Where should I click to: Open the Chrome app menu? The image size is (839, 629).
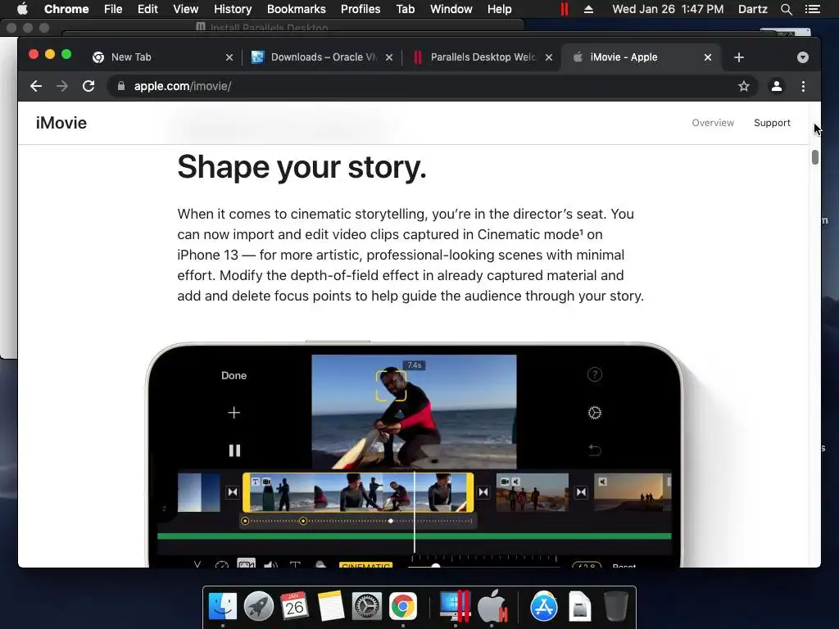[x=66, y=9]
